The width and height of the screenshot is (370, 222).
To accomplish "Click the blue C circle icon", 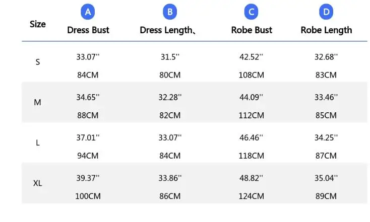I will click(252, 12).
